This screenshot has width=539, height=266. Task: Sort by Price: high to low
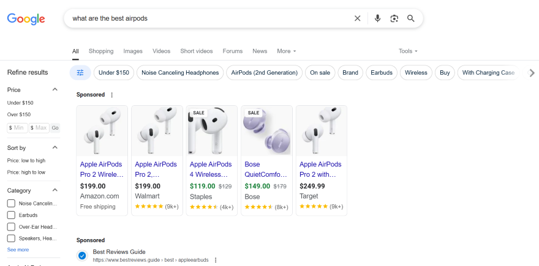click(x=26, y=172)
